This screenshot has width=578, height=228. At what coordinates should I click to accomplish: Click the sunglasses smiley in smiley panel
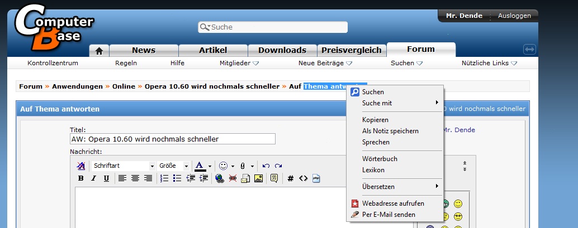(458, 217)
